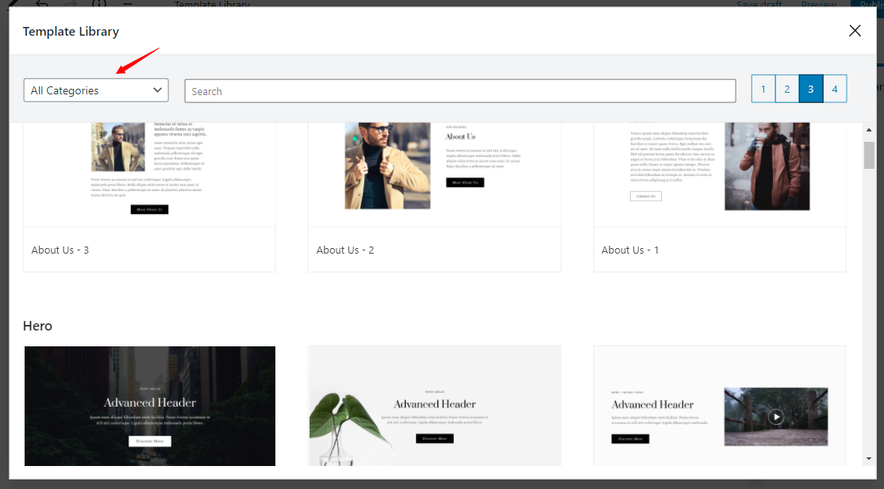Viewport: 884px width, 489px height.
Task: Click the scrollbar down arrow
Action: 869,459
